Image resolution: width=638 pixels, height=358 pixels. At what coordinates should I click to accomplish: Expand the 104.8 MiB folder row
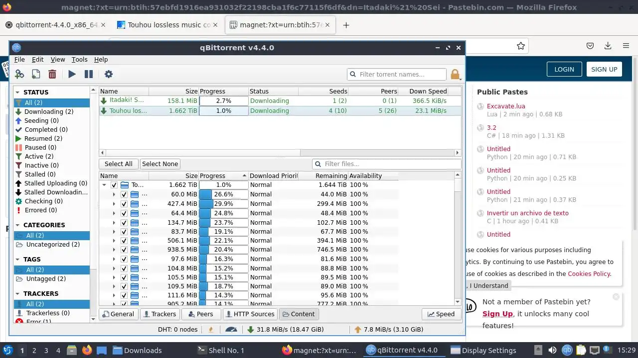[x=114, y=268]
